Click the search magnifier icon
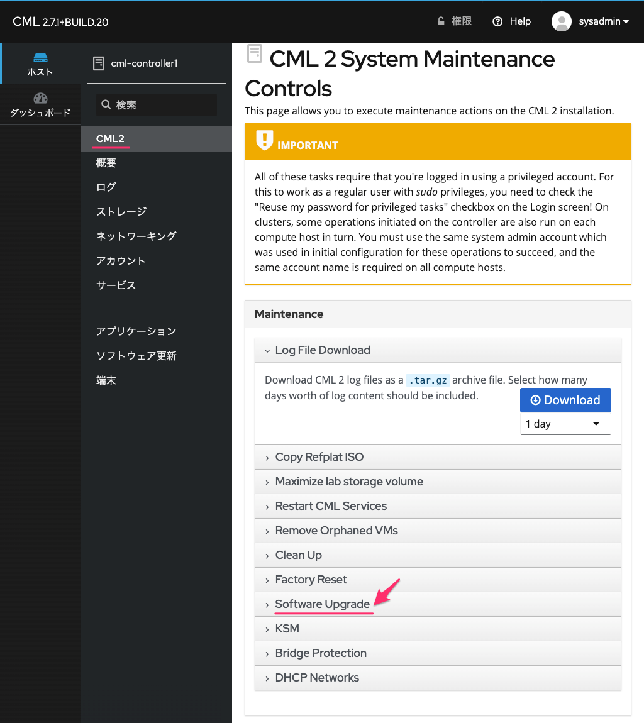The height and width of the screenshot is (723, 644). [106, 104]
